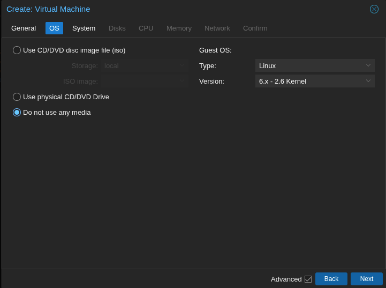
Task: Switch to the Memory tab
Action: (x=179, y=28)
